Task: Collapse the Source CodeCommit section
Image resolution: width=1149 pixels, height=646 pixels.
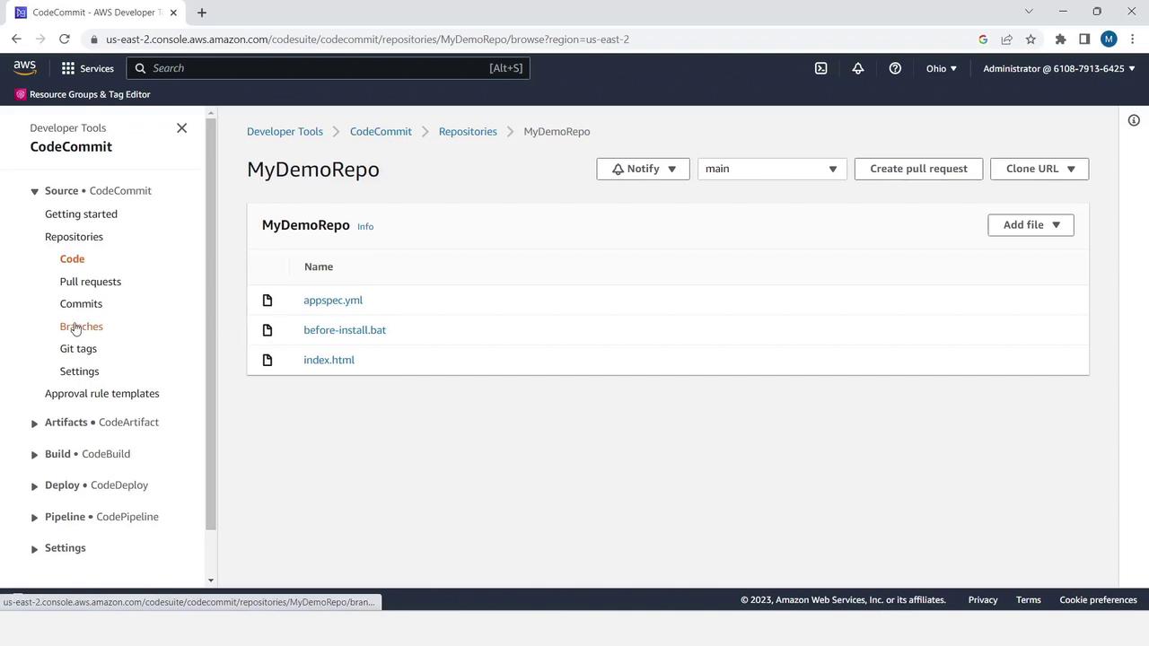Action: [x=34, y=191]
